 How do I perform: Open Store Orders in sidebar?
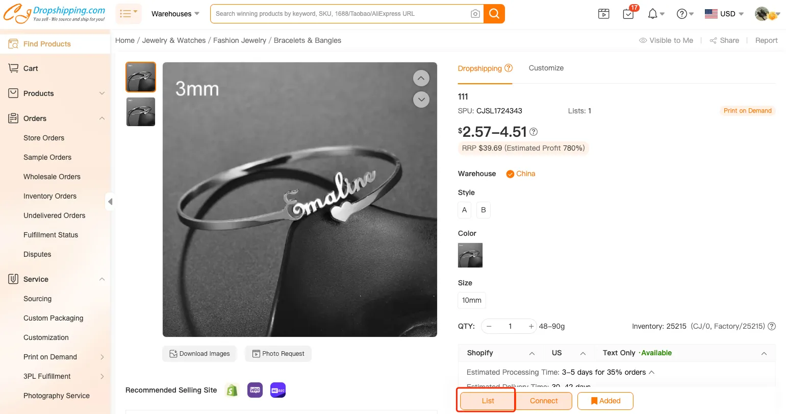pos(44,138)
